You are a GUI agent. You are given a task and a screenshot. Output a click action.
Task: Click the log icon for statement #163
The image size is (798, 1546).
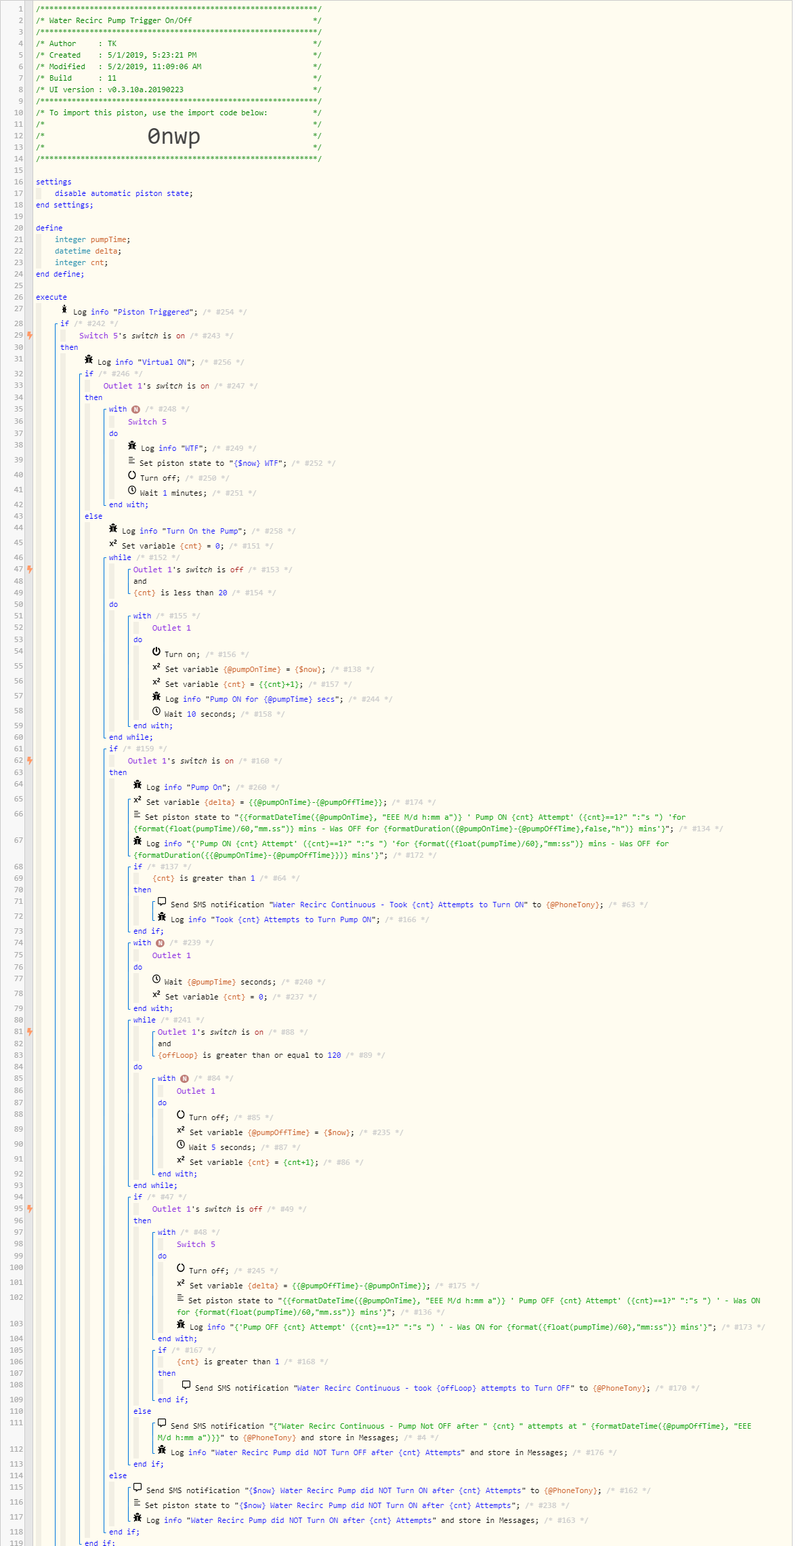tap(138, 1518)
